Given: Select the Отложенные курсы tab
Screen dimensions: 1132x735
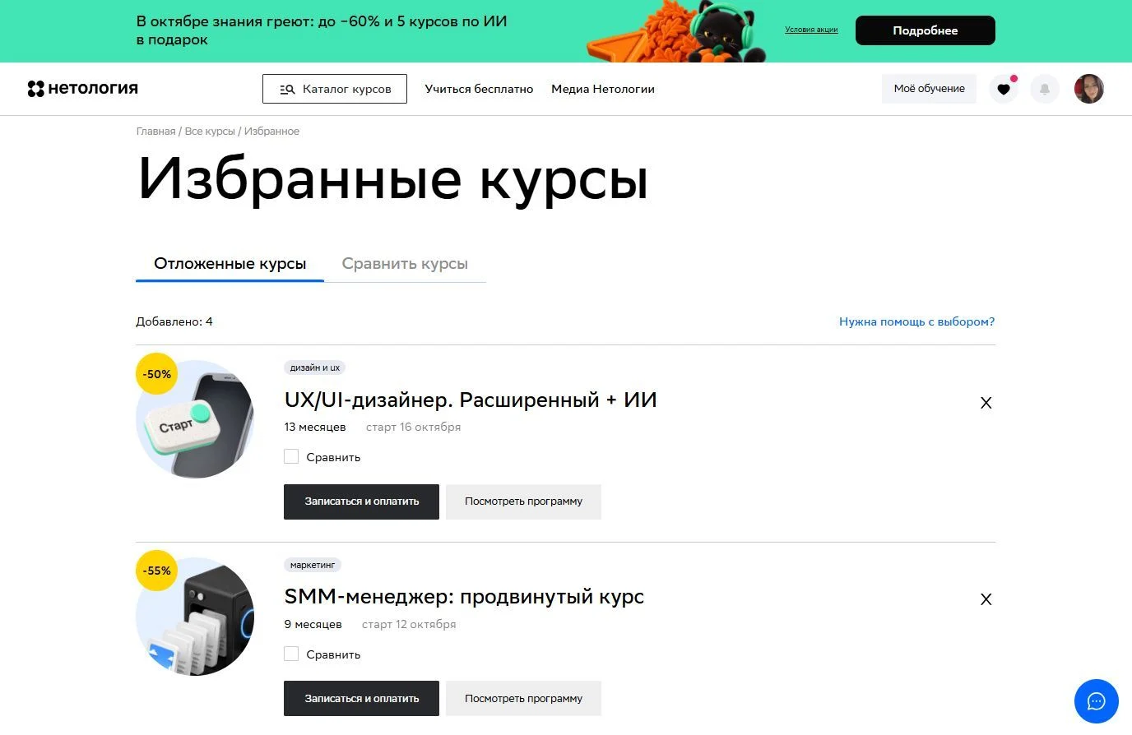Looking at the screenshot, I should [x=230, y=264].
